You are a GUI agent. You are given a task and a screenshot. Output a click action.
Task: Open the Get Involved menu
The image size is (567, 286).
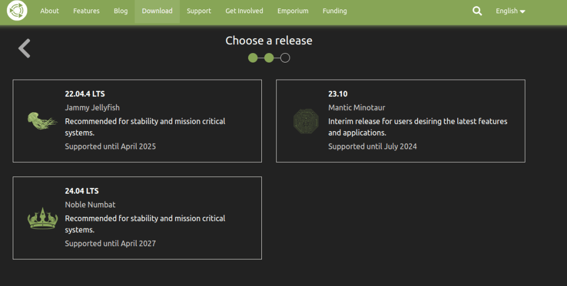tap(244, 11)
